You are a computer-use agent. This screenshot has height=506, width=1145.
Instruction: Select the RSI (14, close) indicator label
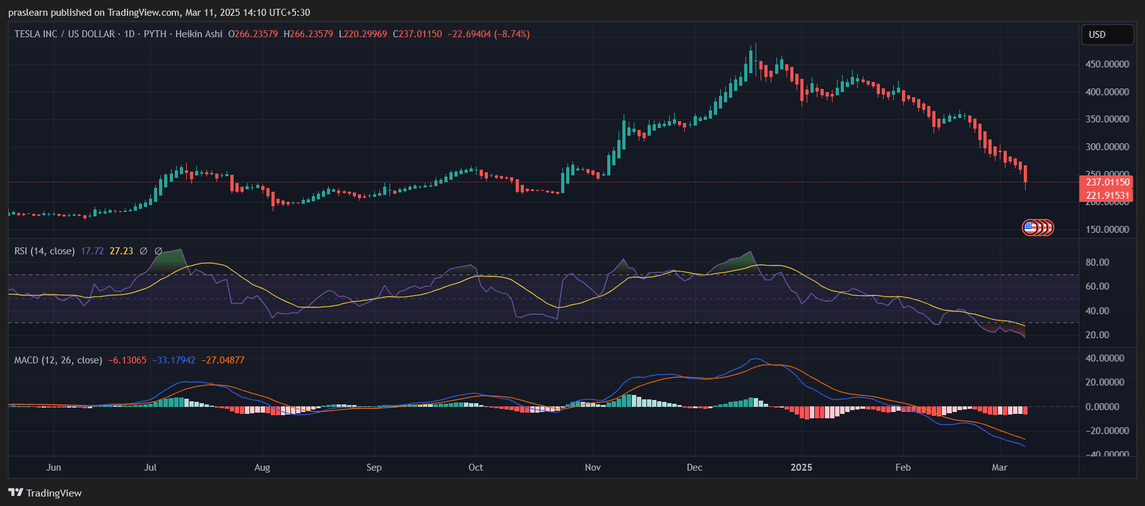click(44, 251)
